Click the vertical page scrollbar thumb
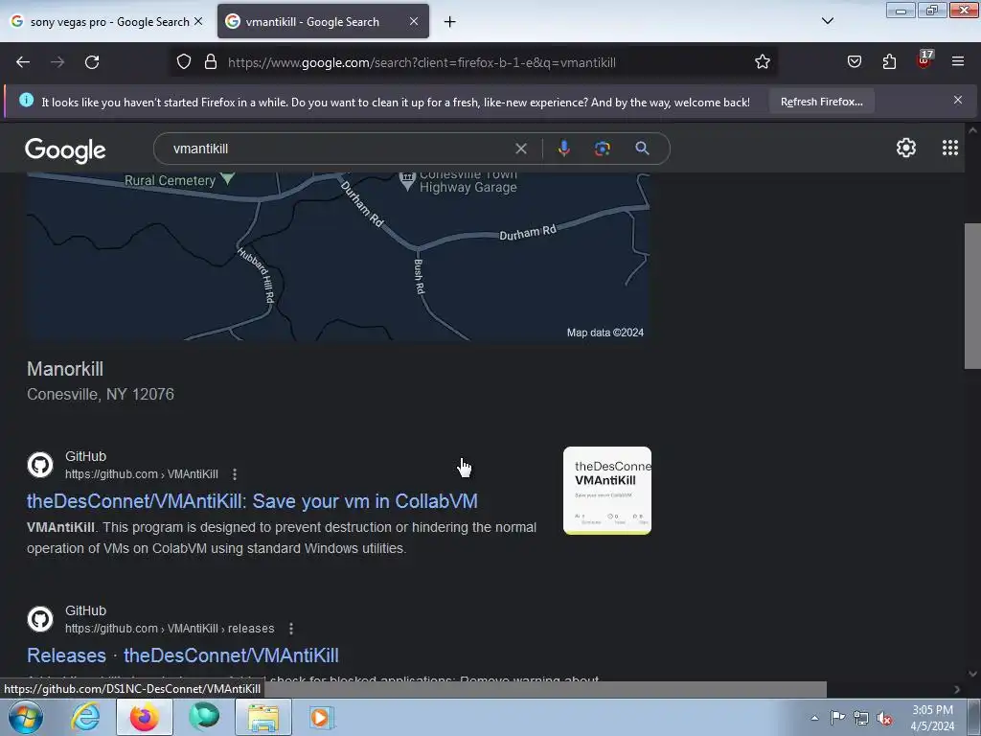The width and height of the screenshot is (981, 736). (972, 295)
